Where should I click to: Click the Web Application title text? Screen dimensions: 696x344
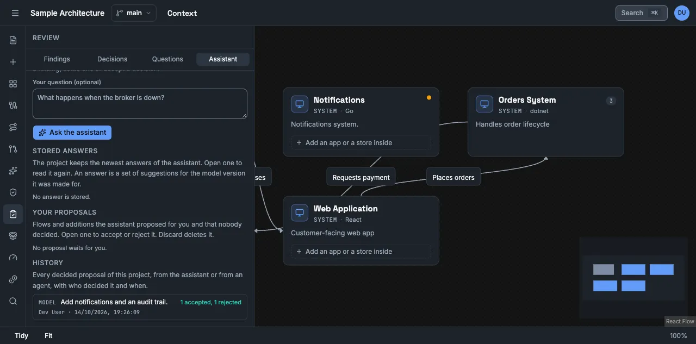point(346,209)
